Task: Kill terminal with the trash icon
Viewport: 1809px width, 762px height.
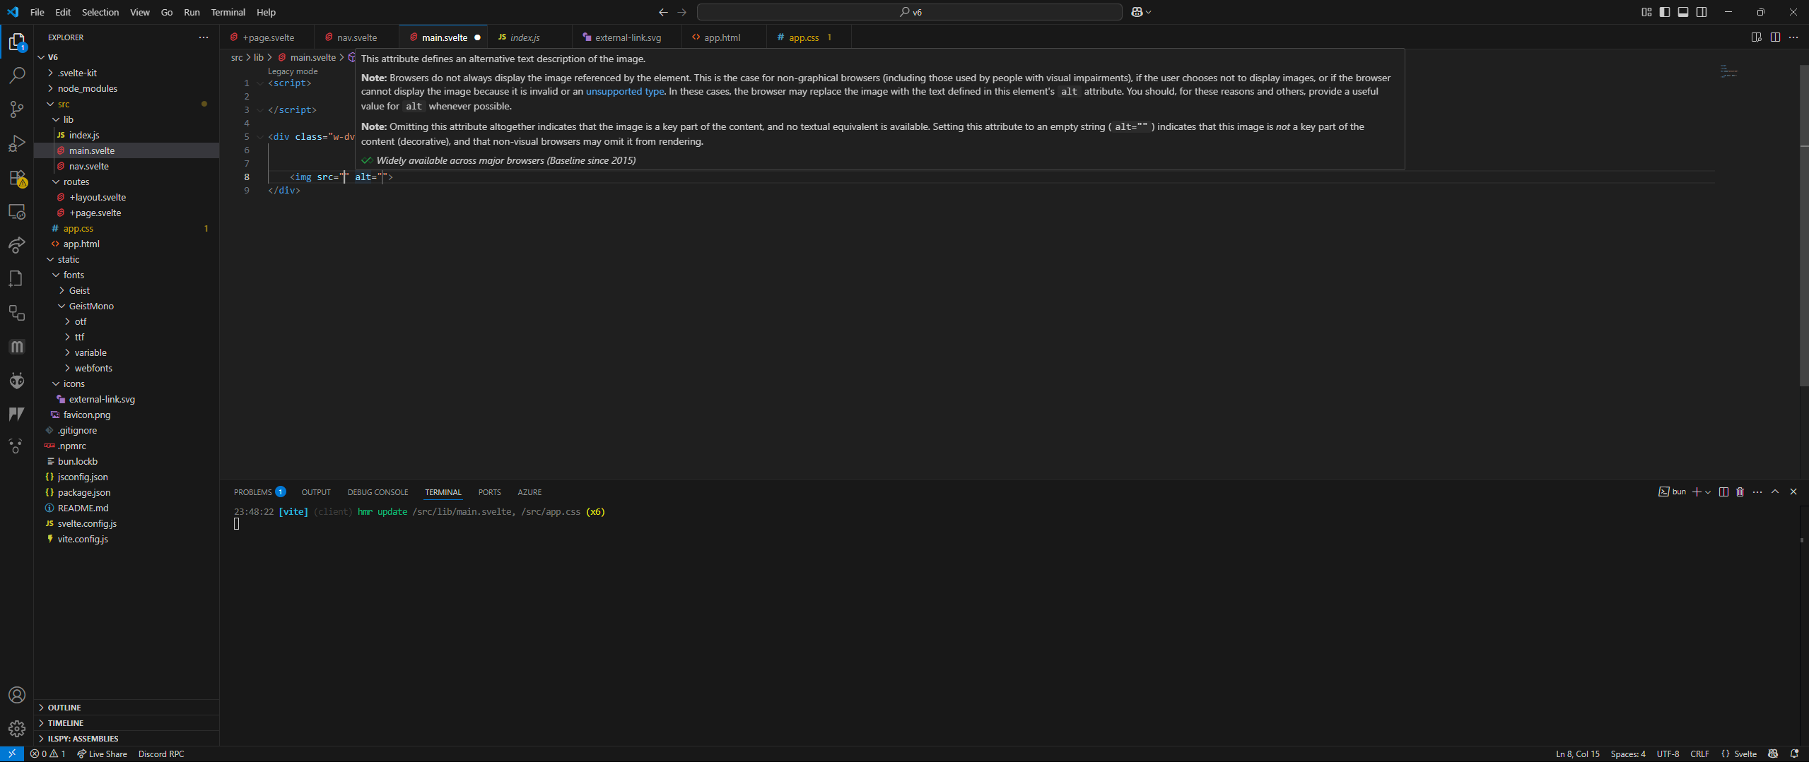Action: [1740, 492]
